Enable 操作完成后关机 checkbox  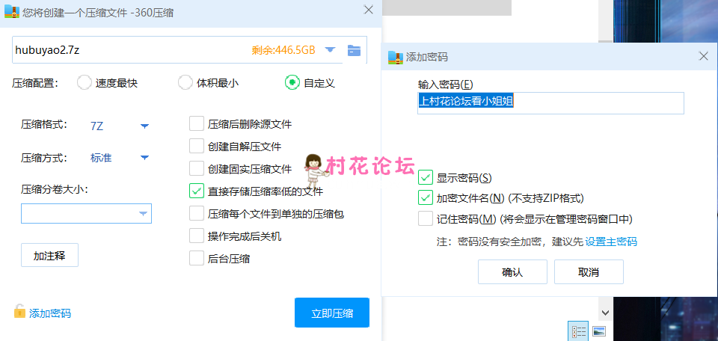[x=197, y=236]
